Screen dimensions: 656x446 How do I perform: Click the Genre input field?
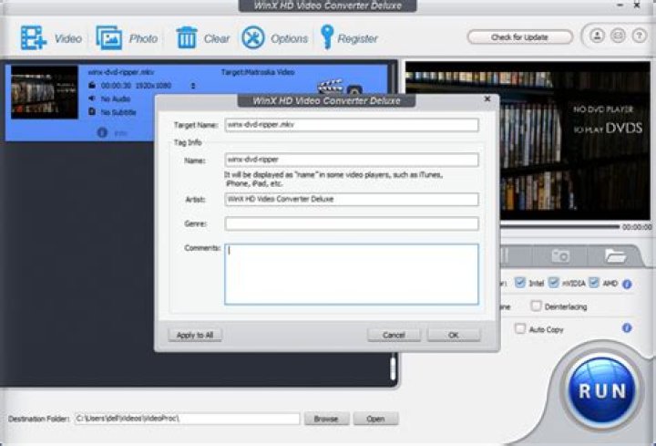(351, 223)
